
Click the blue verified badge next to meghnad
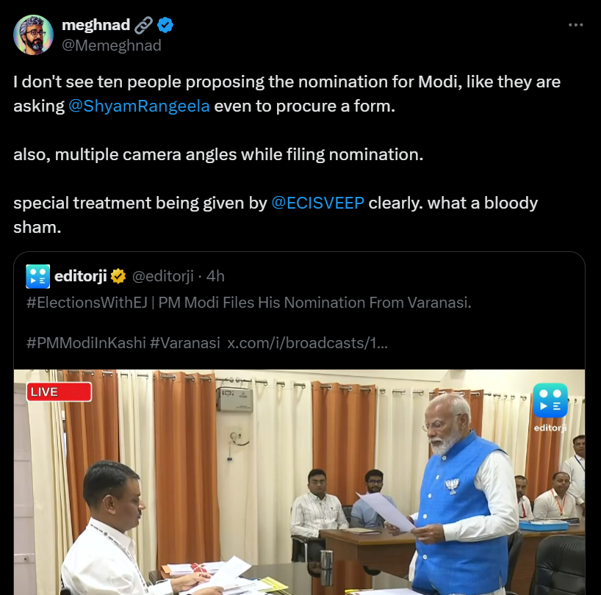click(165, 25)
